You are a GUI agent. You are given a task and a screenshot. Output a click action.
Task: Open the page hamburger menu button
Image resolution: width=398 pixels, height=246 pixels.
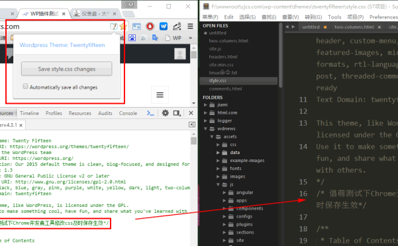click(160, 95)
